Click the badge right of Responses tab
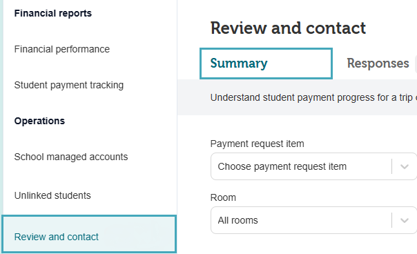Image resolution: width=417 pixels, height=254 pixels. [416, 63]
